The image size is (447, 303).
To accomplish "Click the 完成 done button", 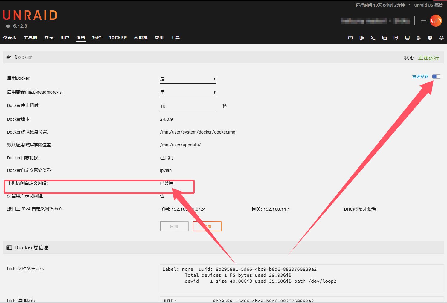I will pos(207,226).
